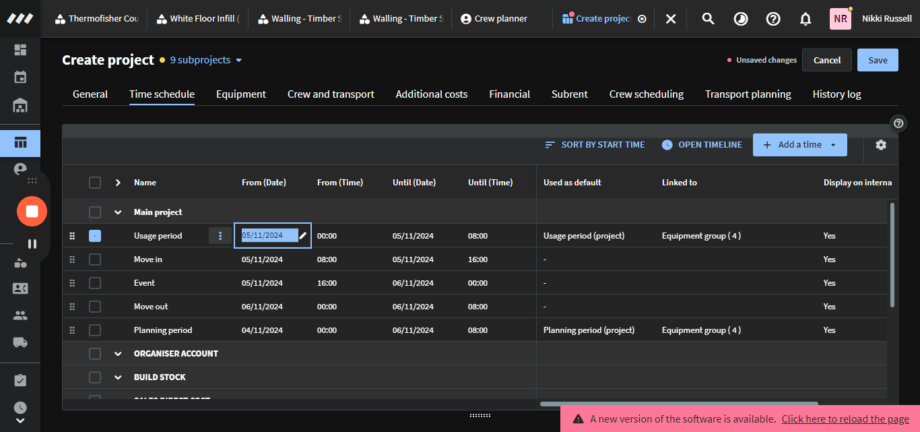Tick the Move in checkbox
This screenshot has width=920, height=432.
95,259
